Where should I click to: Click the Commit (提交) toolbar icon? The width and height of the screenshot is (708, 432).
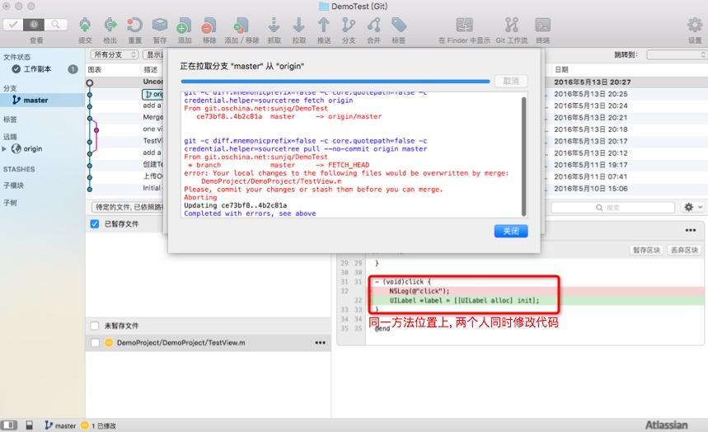(85, 26)
